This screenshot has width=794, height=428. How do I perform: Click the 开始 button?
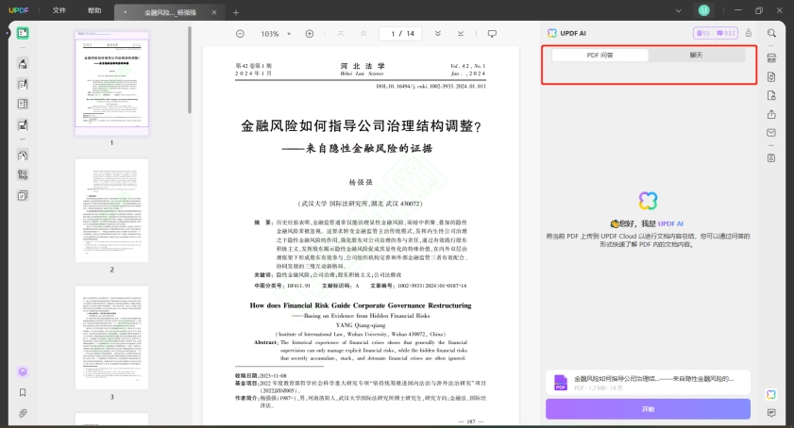(x=649, y=409)
